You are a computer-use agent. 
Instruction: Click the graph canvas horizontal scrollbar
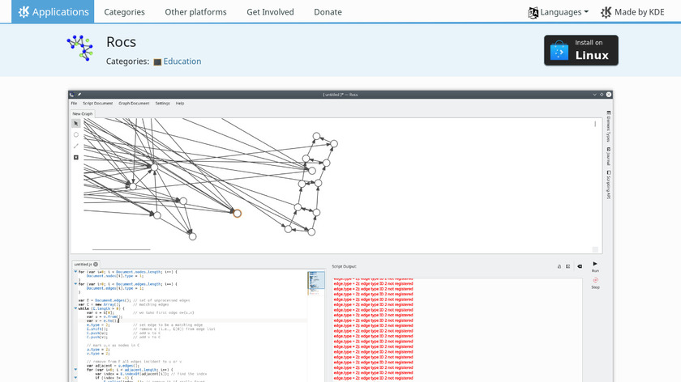pos(121,249)
